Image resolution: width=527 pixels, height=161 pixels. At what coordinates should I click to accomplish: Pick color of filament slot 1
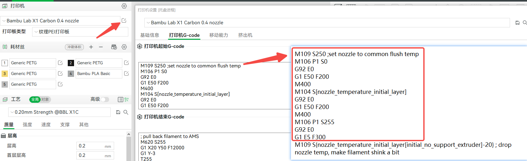pos(4,63)
